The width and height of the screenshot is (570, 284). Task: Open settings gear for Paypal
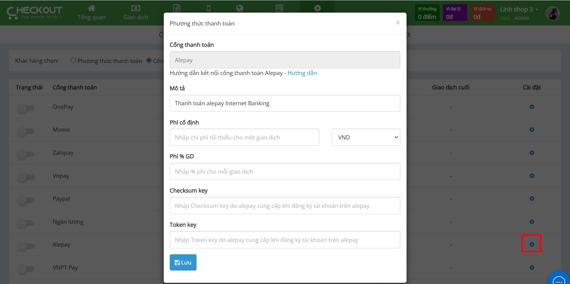532,199
